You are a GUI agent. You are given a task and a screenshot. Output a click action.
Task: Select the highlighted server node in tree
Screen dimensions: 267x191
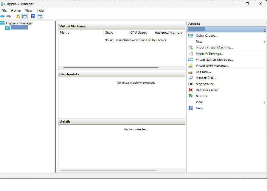click(x=19, y=28)
